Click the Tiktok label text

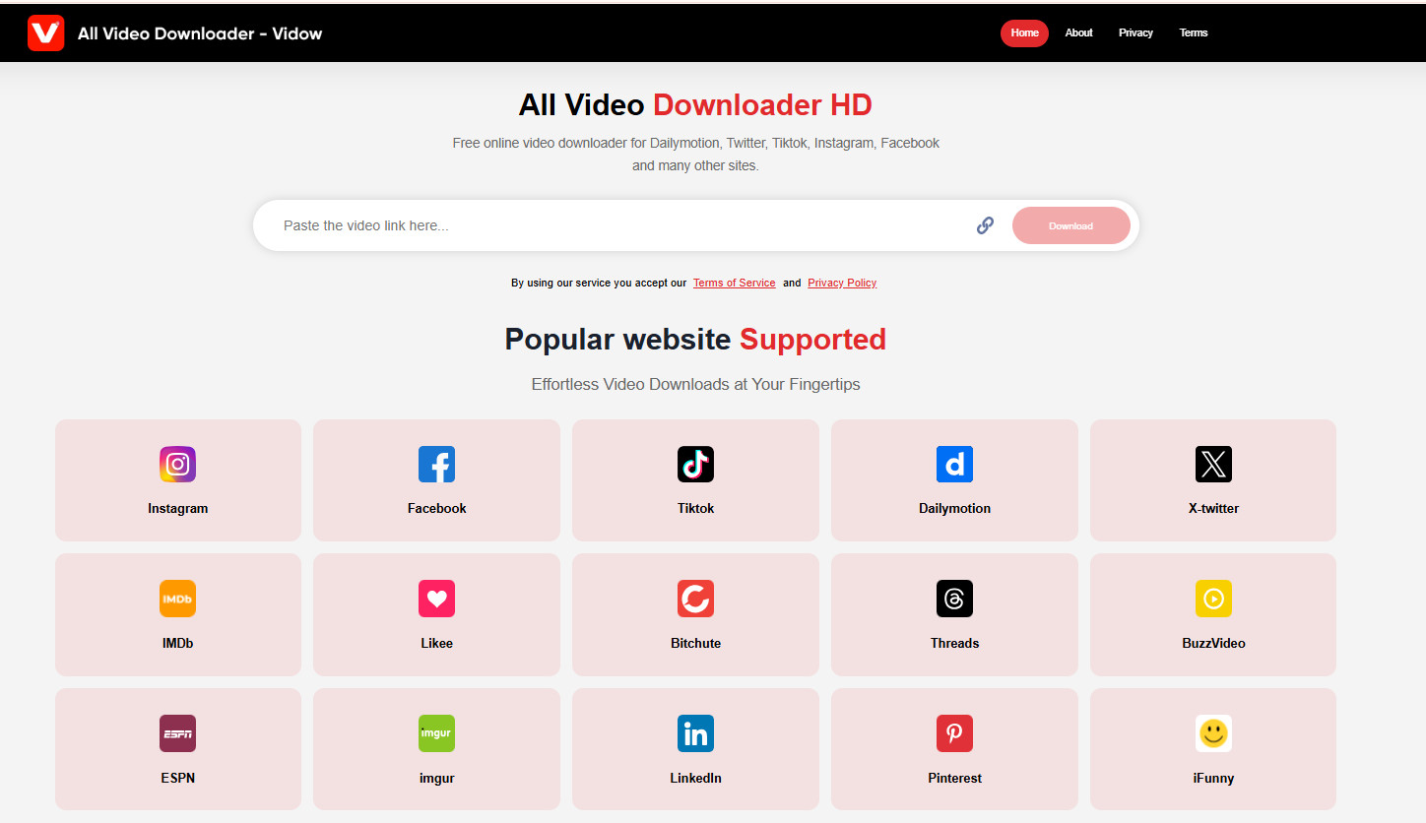pos(695,509)
